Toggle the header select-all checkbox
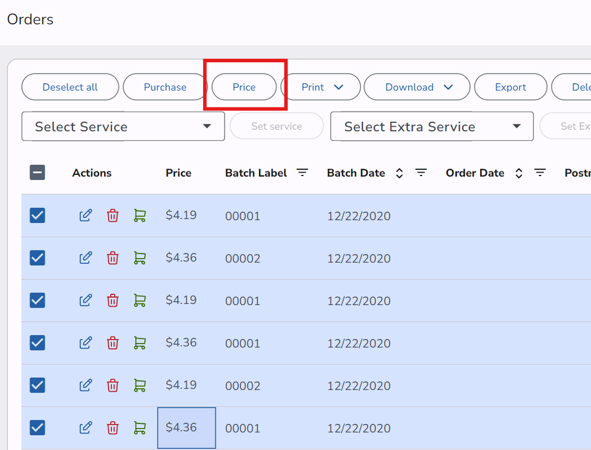The image size is (591, 450). point(37,173)
